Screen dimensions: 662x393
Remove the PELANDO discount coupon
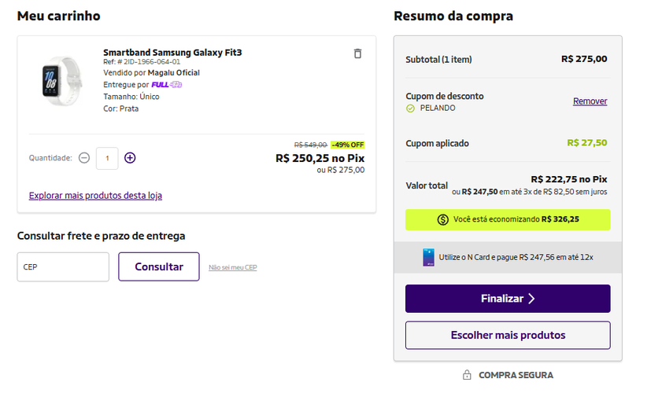tap(590, 101)
